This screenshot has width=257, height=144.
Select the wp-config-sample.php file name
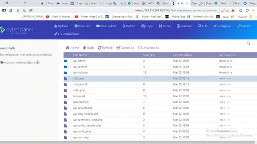pos(87,125)
